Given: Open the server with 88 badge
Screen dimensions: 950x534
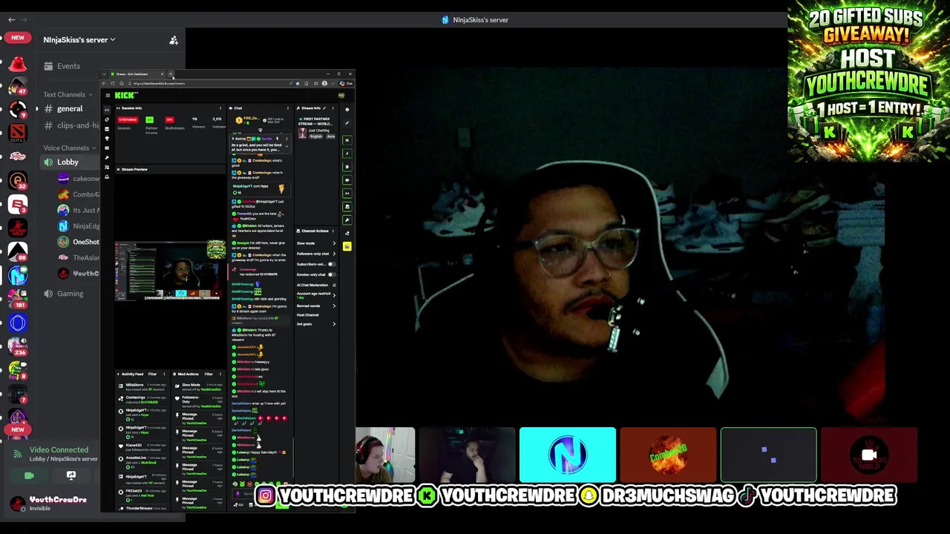Looking at the screenshot, I should click(18, 251).
